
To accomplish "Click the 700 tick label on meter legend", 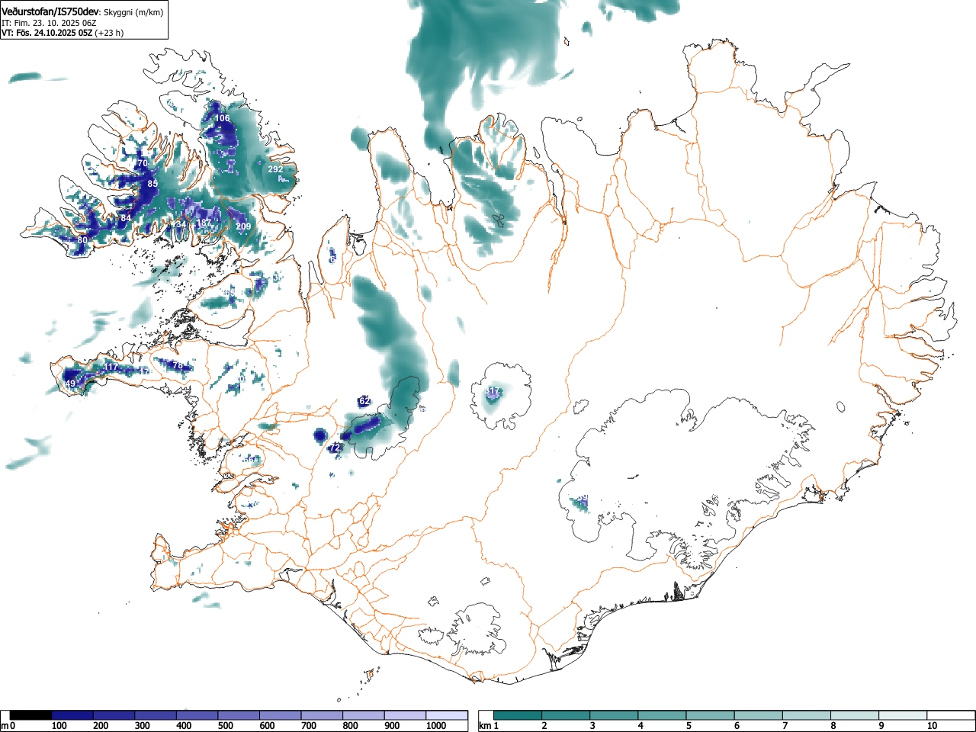I will (308, 726).
